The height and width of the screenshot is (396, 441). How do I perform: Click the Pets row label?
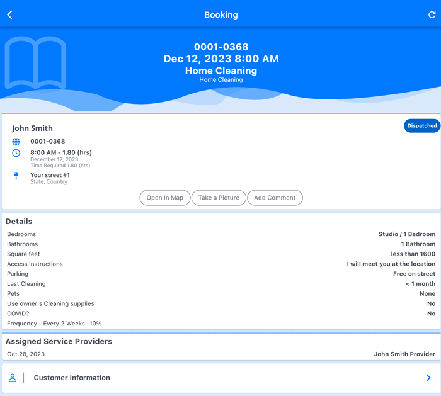(x=13, y=294)
